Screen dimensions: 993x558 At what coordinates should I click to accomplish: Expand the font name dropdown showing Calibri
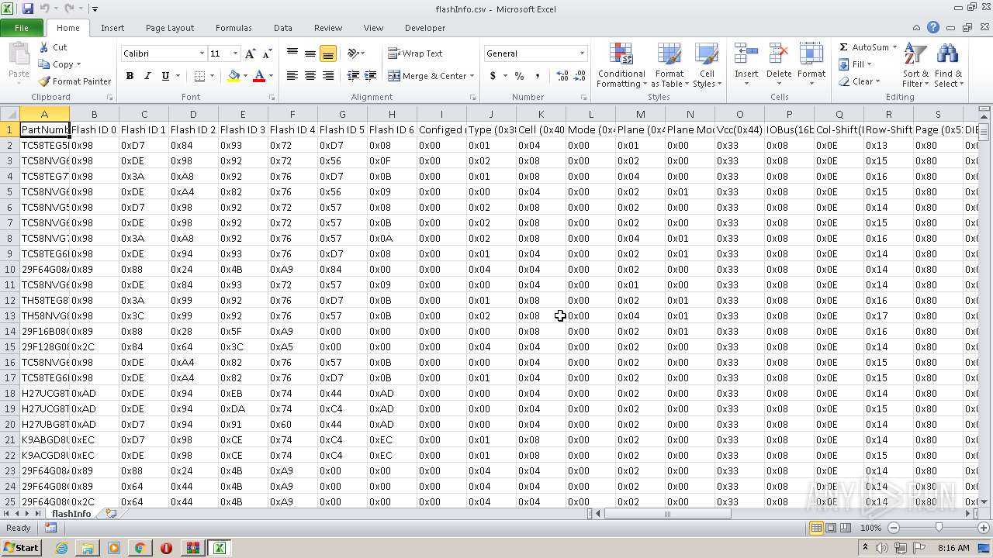tap(202, 53)
